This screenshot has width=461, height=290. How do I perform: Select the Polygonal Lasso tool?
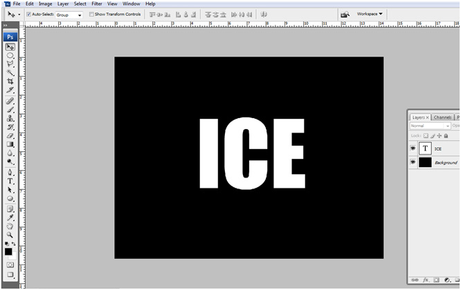point(10,64)
